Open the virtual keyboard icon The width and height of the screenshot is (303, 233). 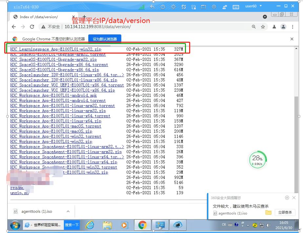pyautogui.click(x=236, y=7)
